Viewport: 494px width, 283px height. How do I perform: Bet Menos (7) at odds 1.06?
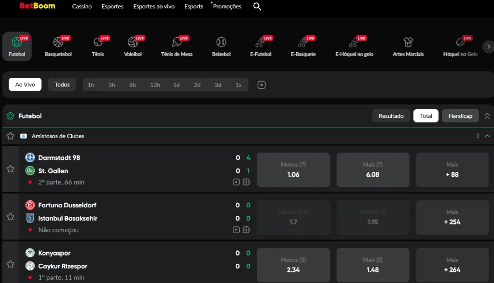click(x=293, y=170)
